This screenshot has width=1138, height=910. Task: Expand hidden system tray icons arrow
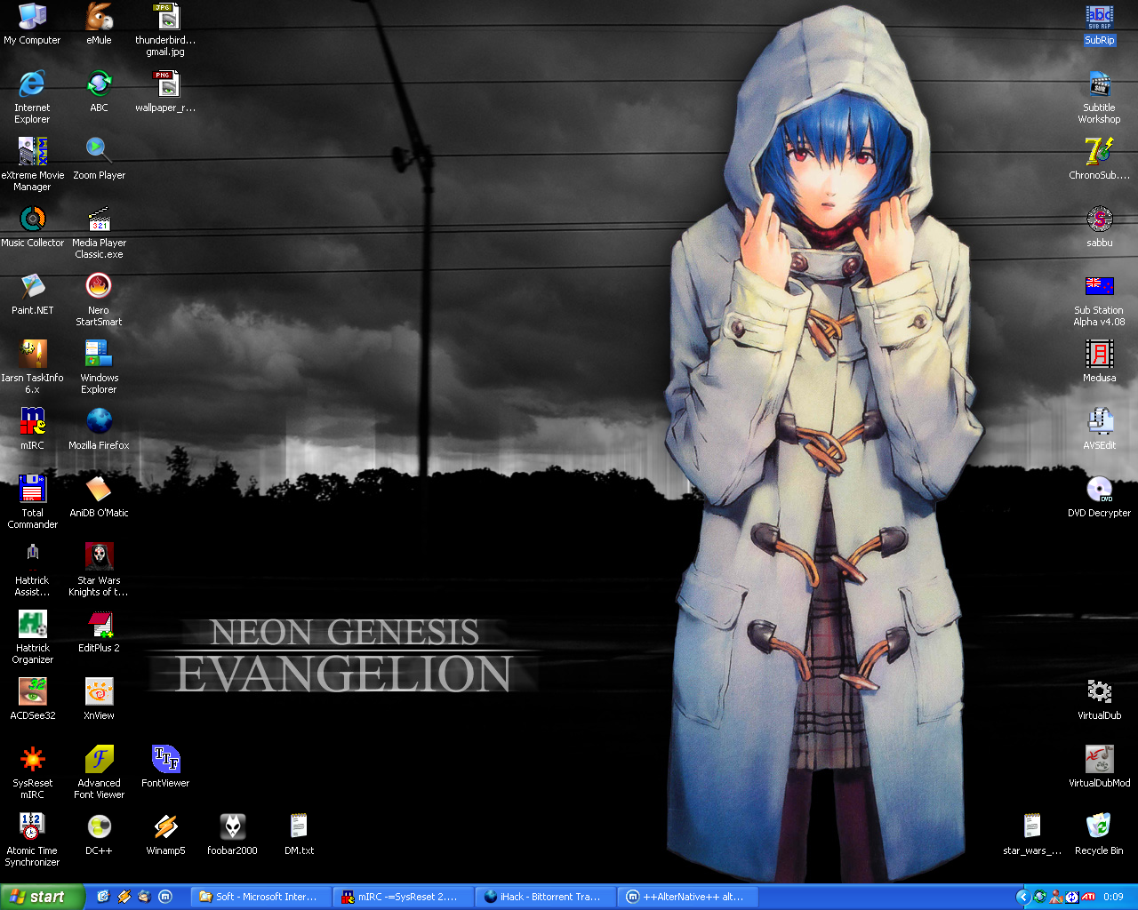click(x=1022, y=897)
